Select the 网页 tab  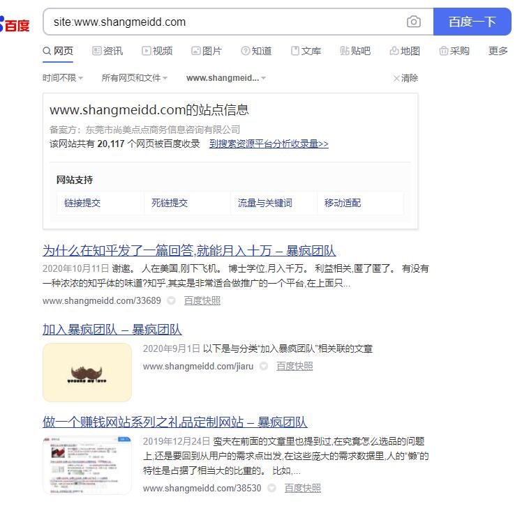tap(58, 51)
